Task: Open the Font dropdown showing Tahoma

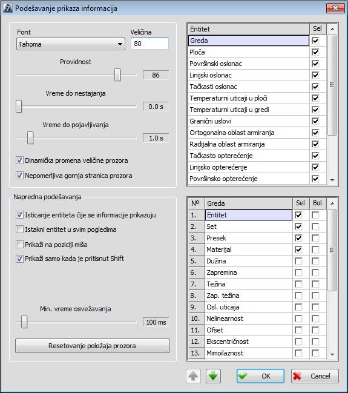Action: click(x=71, y=44)
